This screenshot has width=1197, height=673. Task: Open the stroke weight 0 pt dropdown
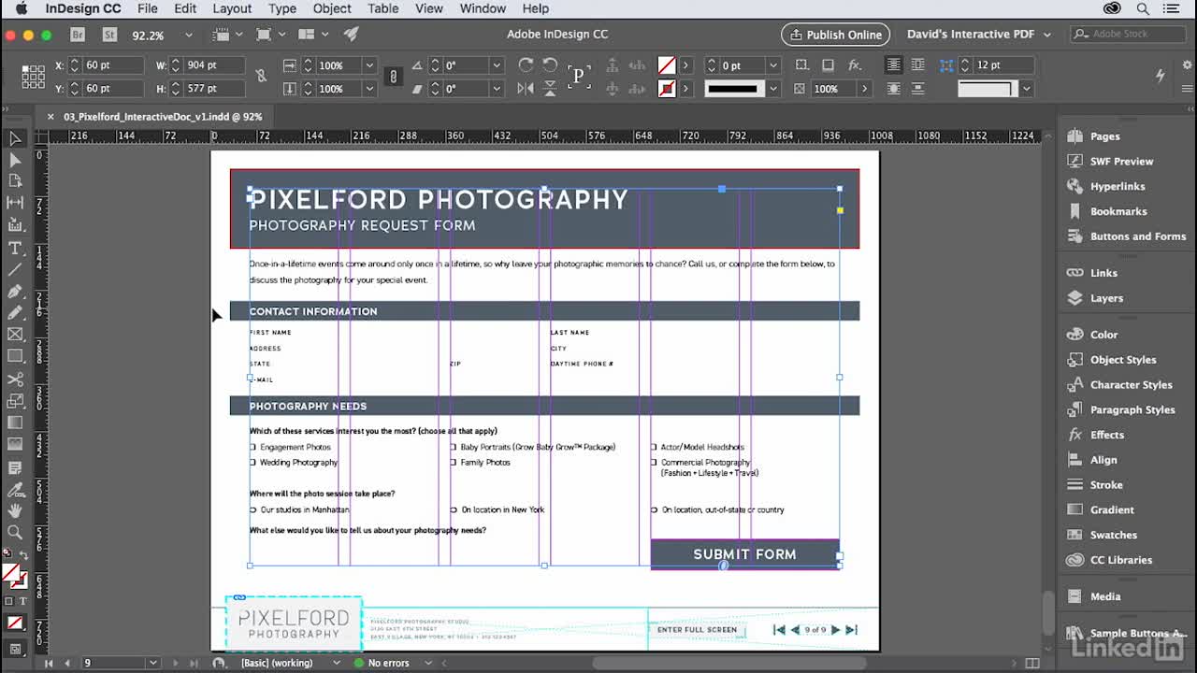772,65
